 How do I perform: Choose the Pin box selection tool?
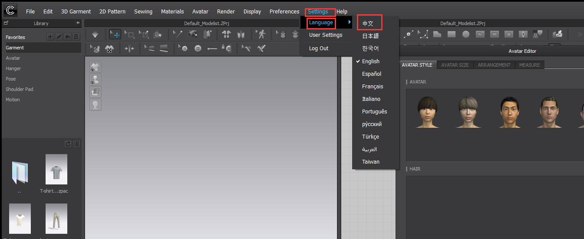[144, 35]
